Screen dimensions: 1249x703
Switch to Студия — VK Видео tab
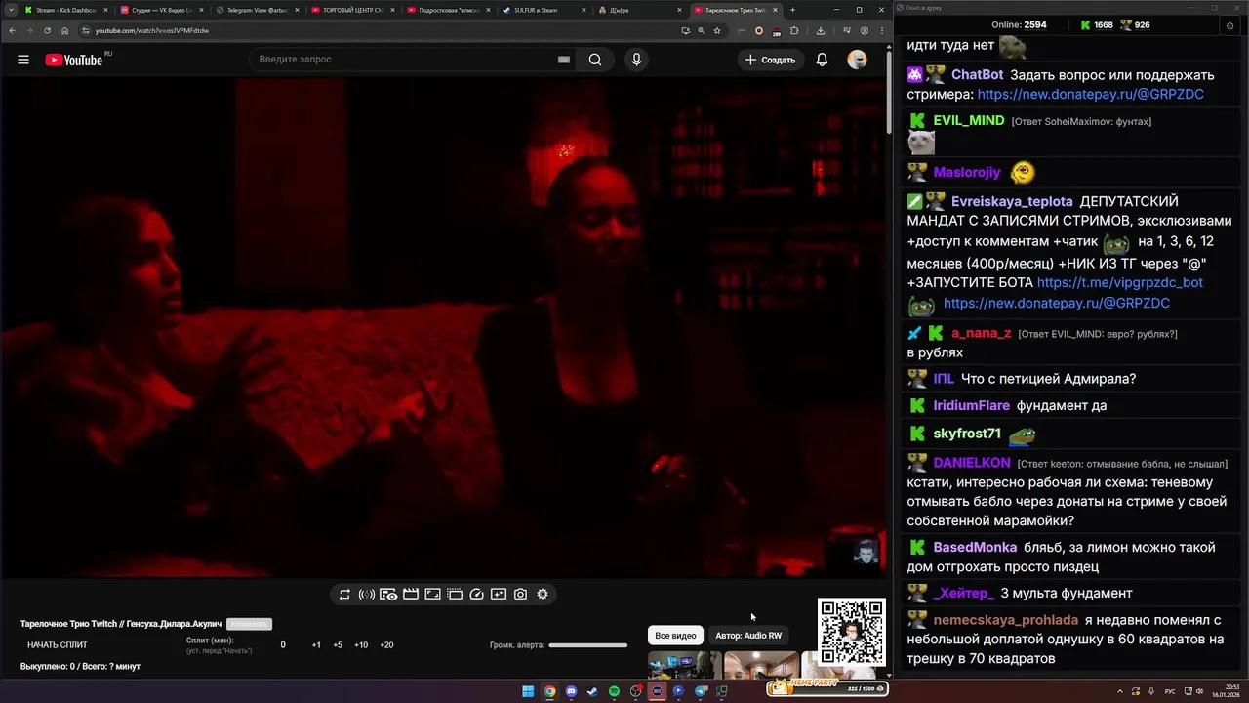pos(161,10)
